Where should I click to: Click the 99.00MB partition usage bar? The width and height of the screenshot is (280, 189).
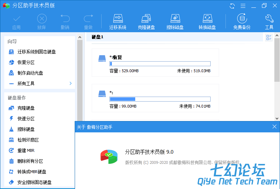pyautogui.click(x=160, y=99)
